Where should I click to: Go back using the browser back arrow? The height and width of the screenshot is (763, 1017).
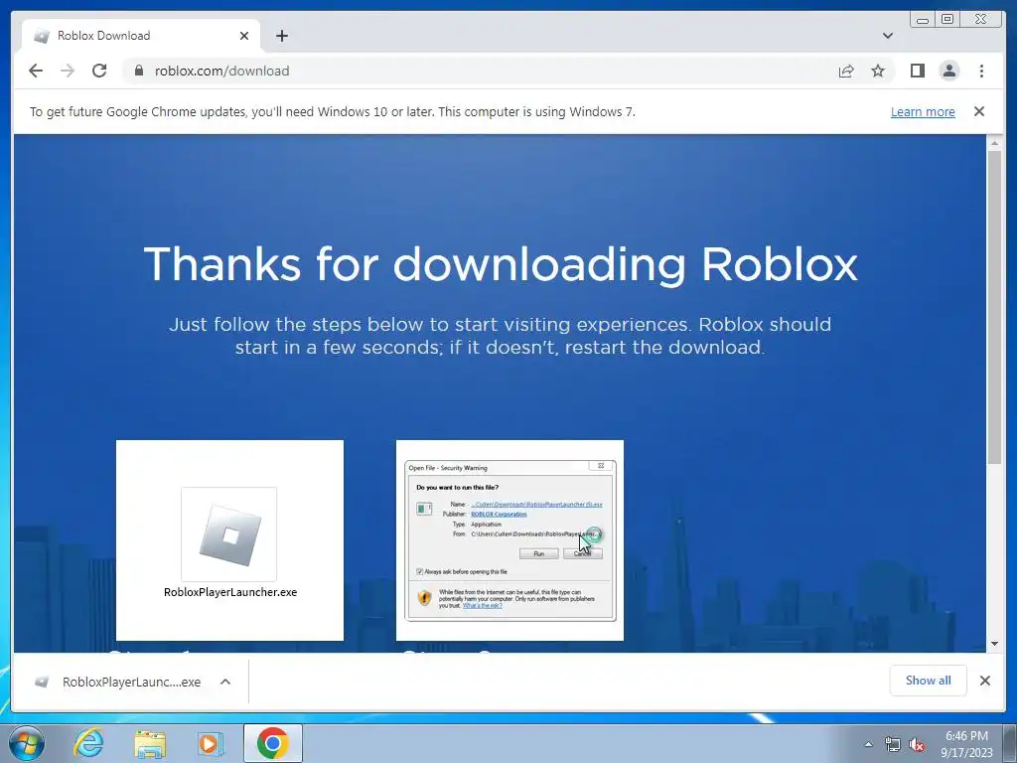(36, 71)
